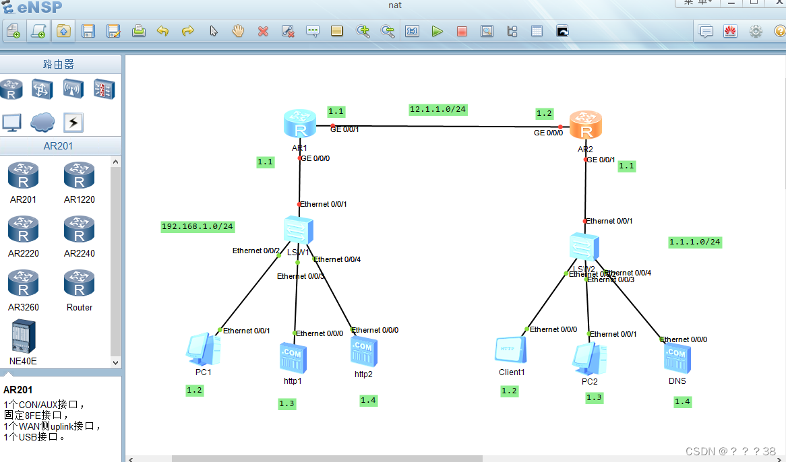Save the current topology
Image resolution: width=786 pixels, height=462 pixels.
(88, 32)
